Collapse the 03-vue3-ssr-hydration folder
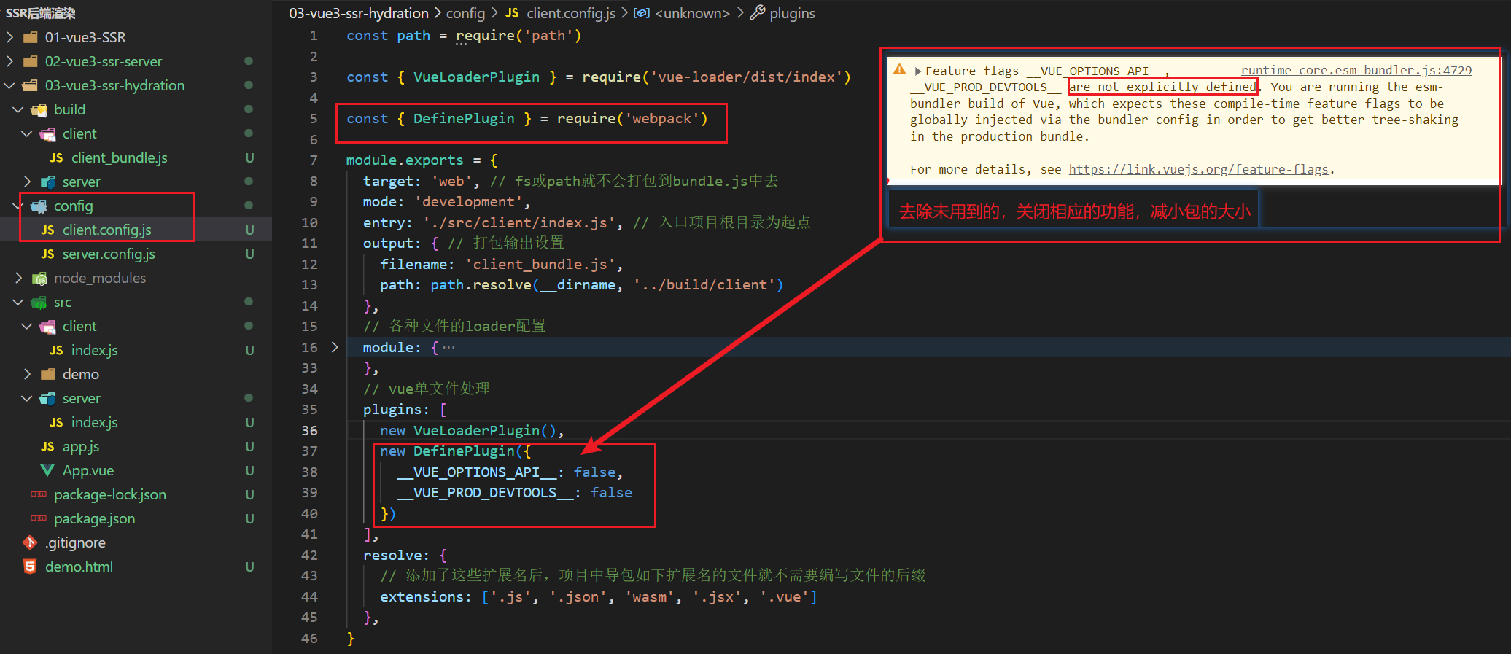Image resolution: width=1511 pixels, height=654 pixels. 9,85
